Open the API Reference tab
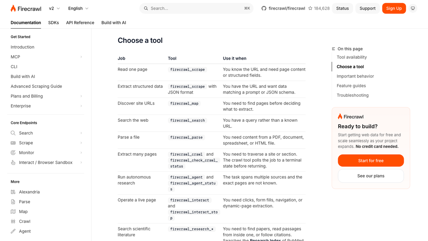Viewport: 428px width, 241px height. [x=80, y=22]
